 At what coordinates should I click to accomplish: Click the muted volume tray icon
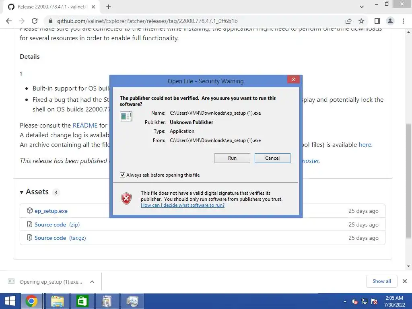pyautogui.click(x=355, y=301)
